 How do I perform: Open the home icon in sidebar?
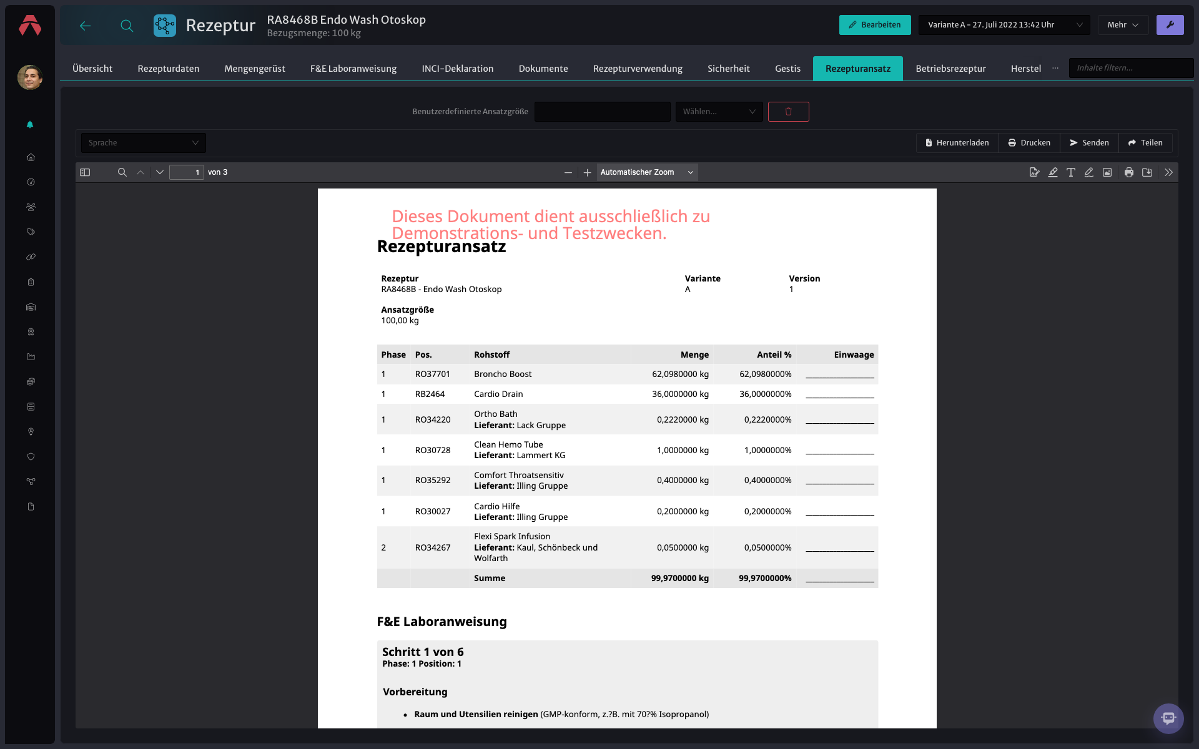click(31, 157)
